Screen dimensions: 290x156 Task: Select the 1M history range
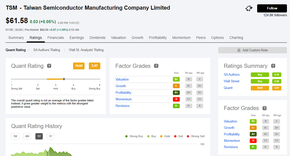pos(15,136)
